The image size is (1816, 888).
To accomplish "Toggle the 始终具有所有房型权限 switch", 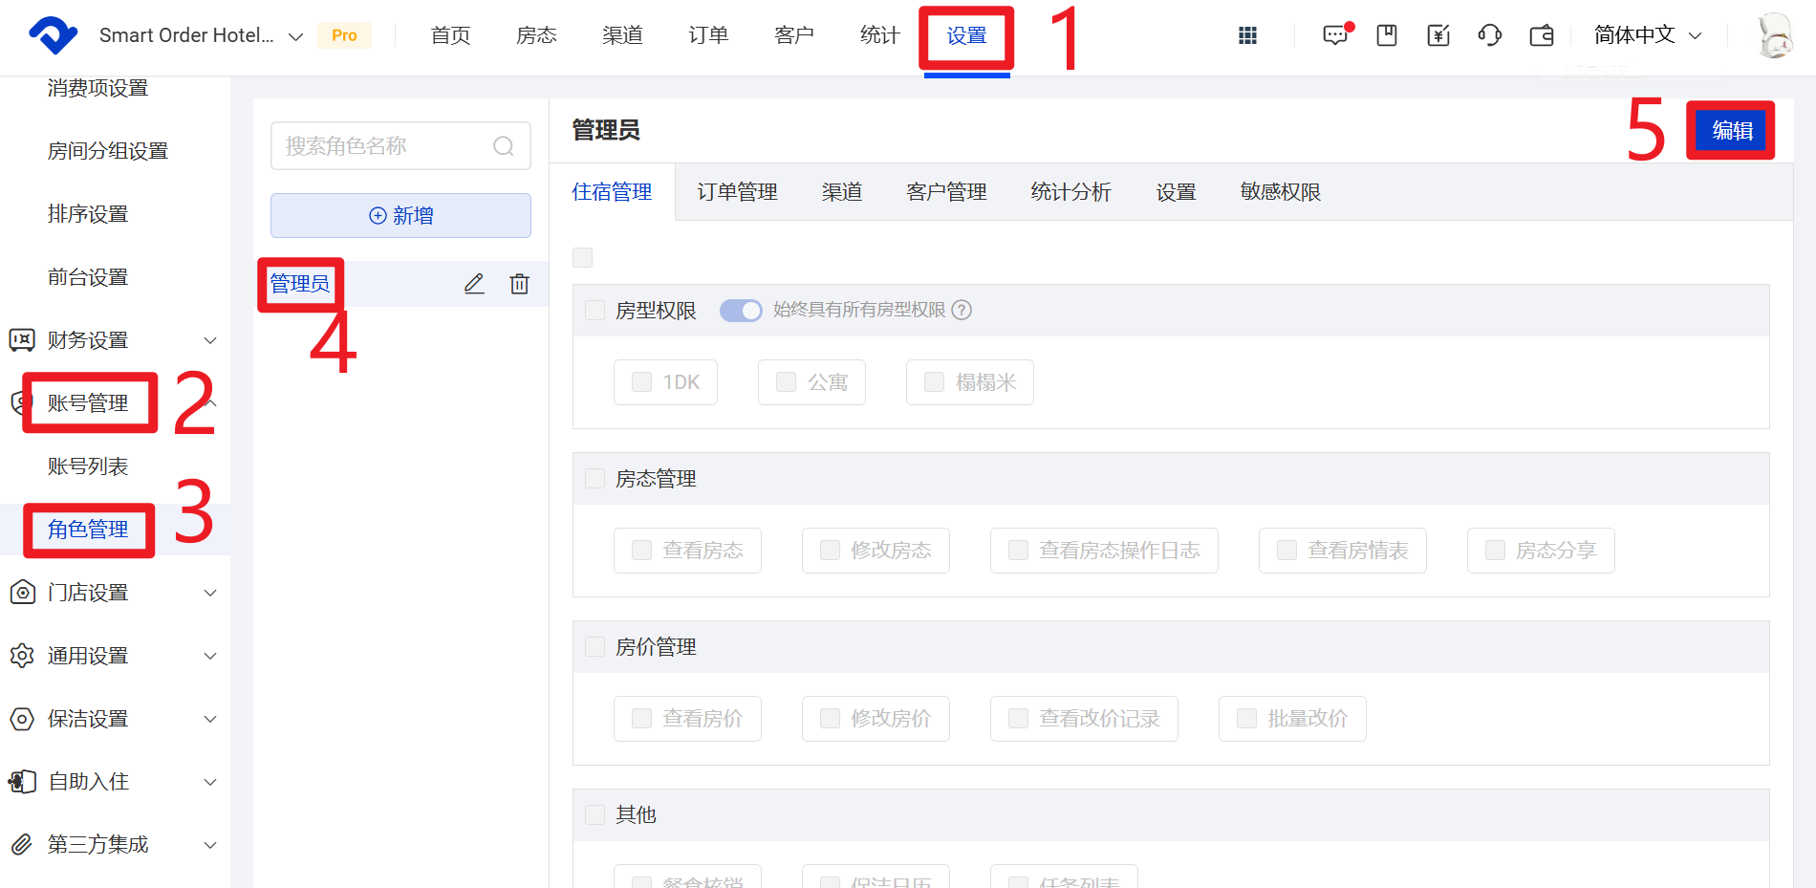I will [x=741, y=311].
